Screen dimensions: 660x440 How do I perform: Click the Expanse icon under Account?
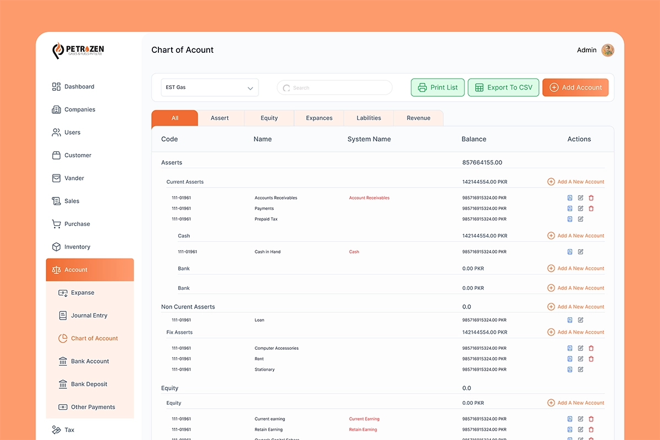62,293
